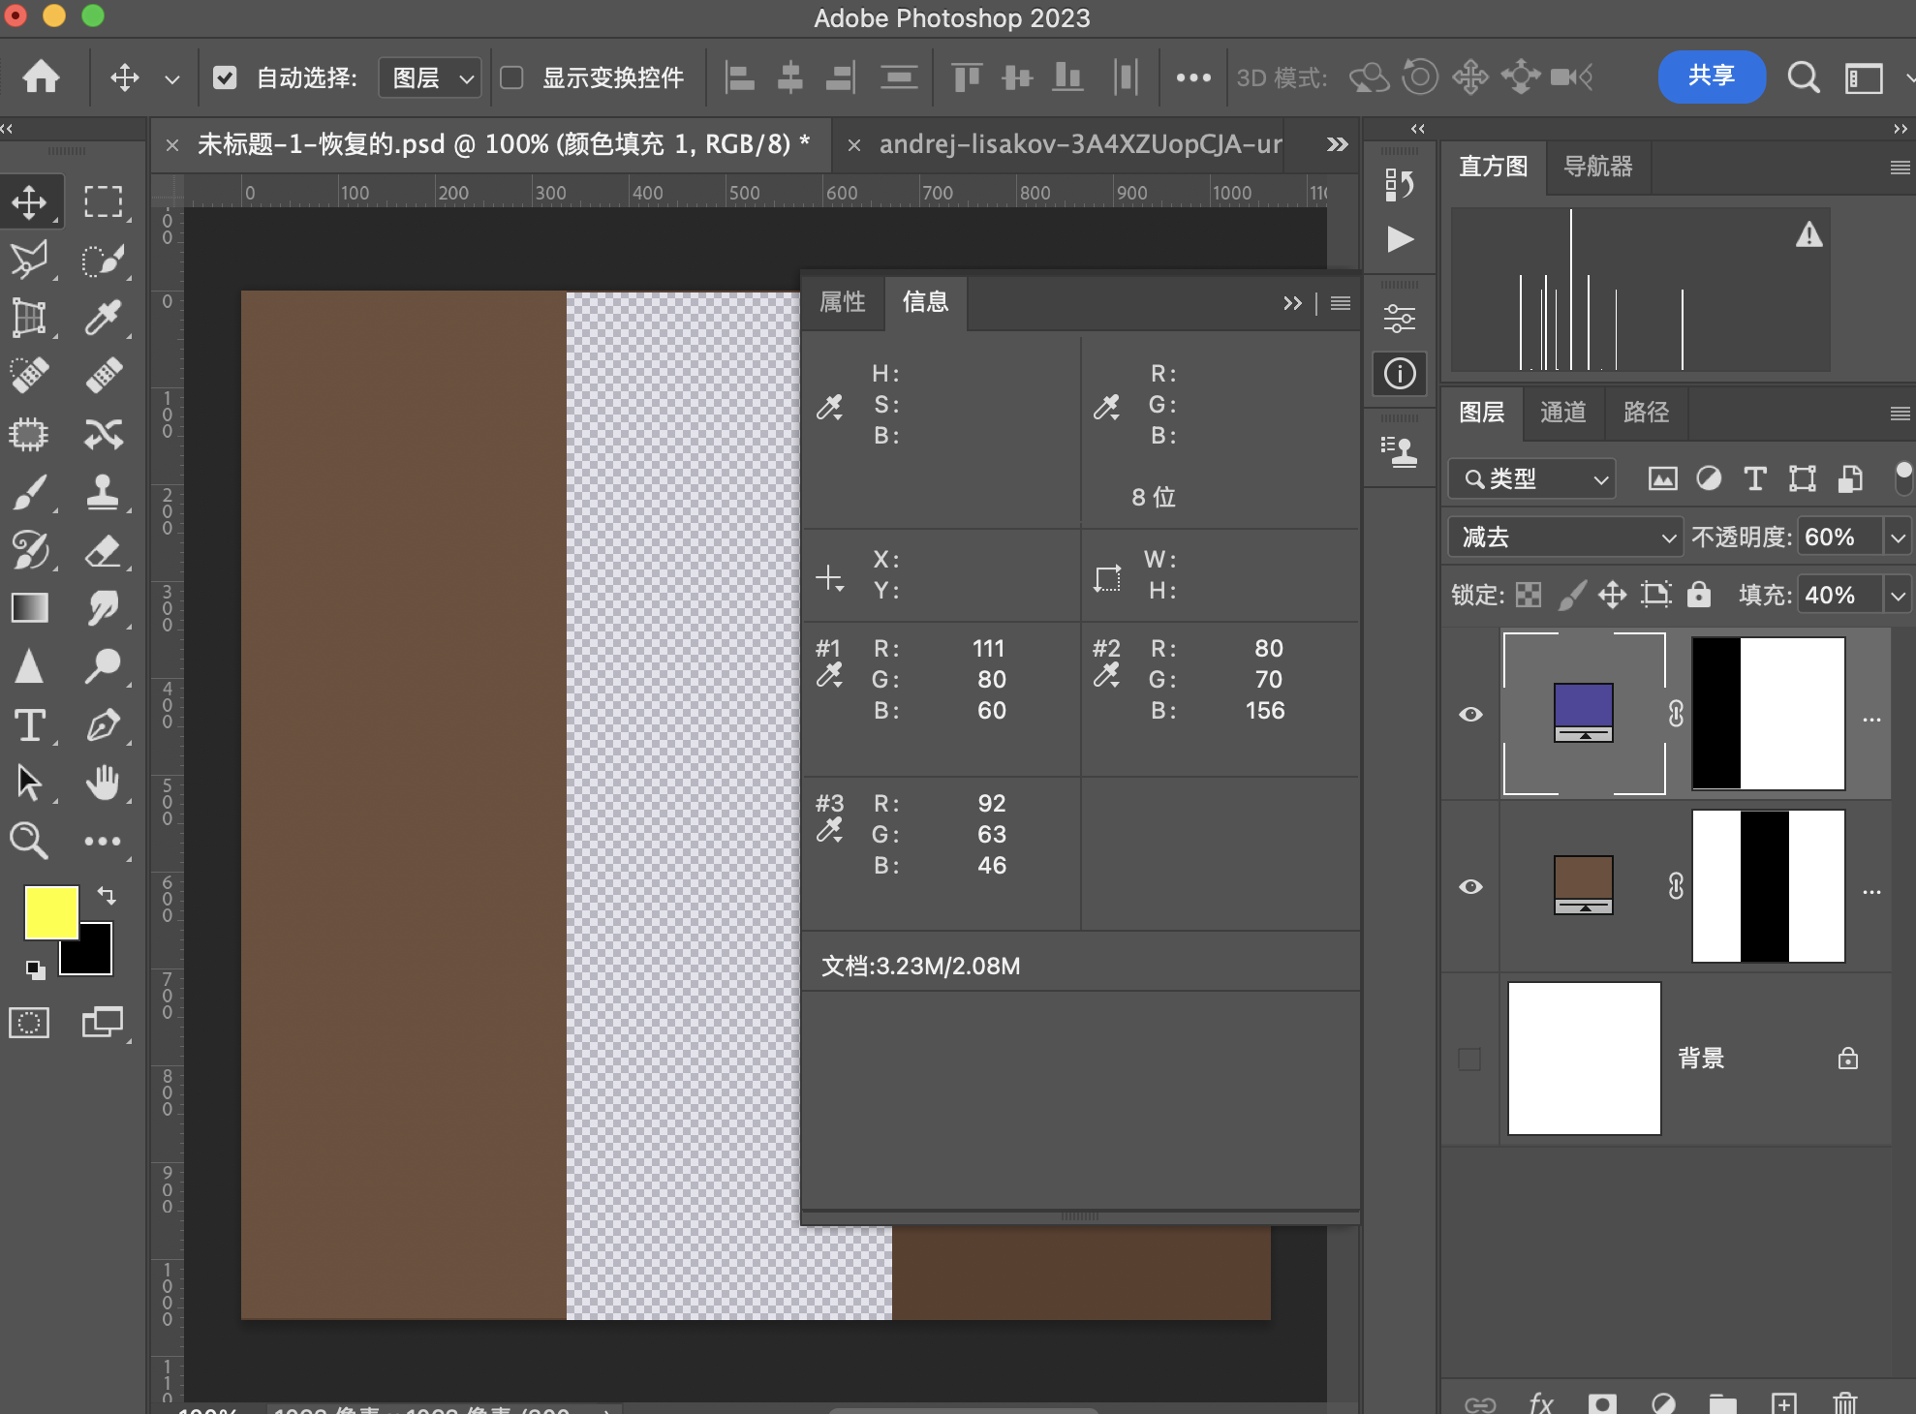The width and height of the screenshot is (1916, 1414).
Task: Select the Quick Selection tool
Action: pyautogui.click(x=103, y=260)
